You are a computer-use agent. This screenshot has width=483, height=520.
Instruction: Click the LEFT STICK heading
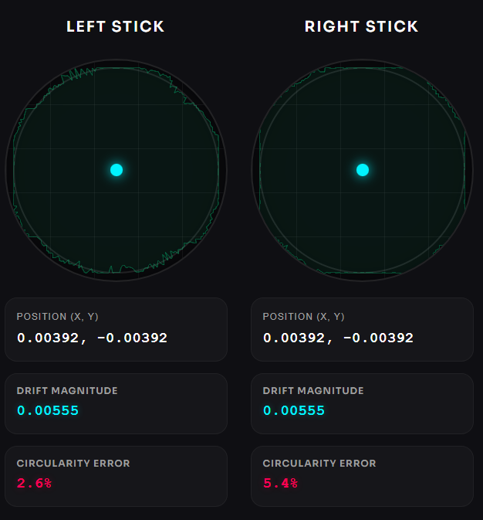pos(116,26)
